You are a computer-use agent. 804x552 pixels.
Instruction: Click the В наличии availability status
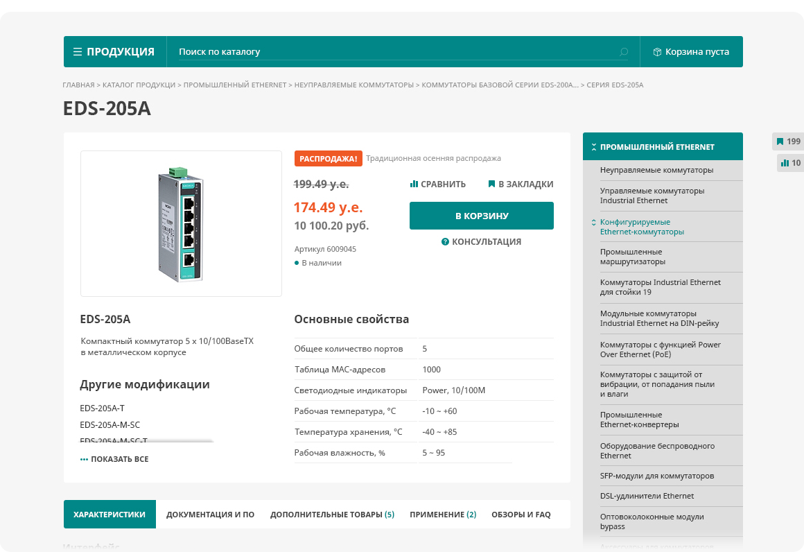pos(318,263)
